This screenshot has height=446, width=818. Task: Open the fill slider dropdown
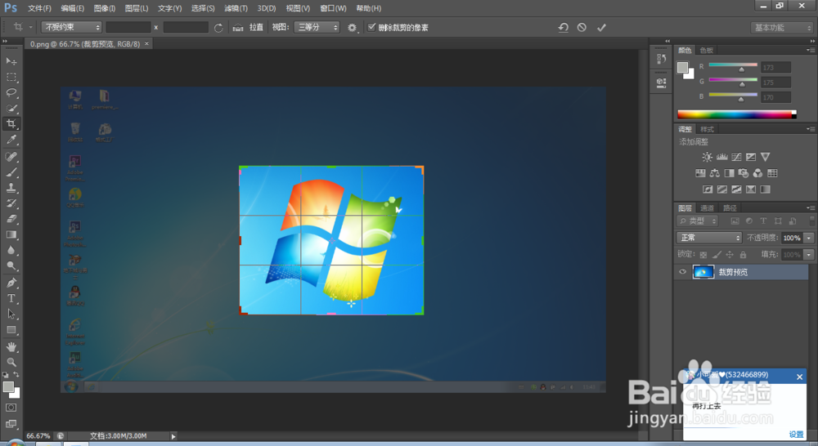[809, 254]
